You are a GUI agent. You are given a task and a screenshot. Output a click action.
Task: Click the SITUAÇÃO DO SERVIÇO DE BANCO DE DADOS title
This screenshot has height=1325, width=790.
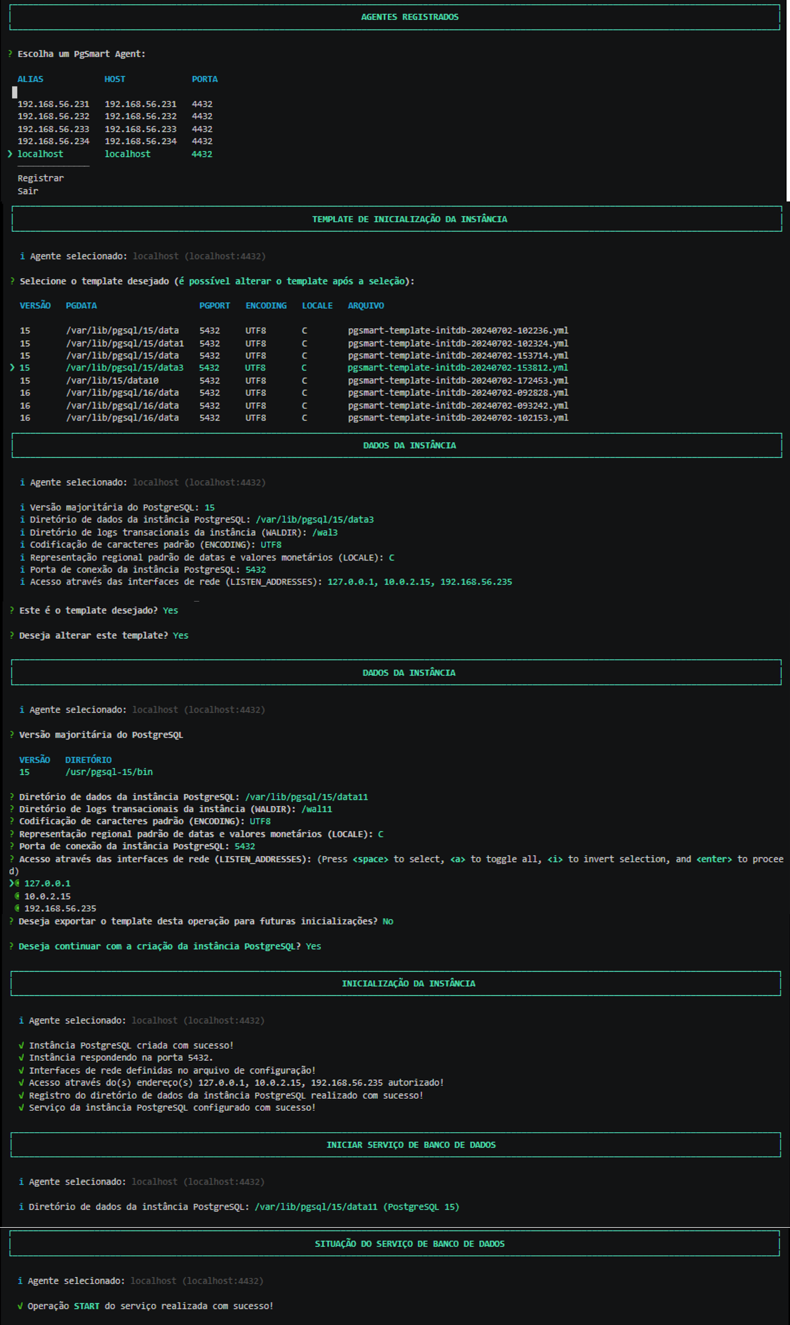(x=409, y=1244)
